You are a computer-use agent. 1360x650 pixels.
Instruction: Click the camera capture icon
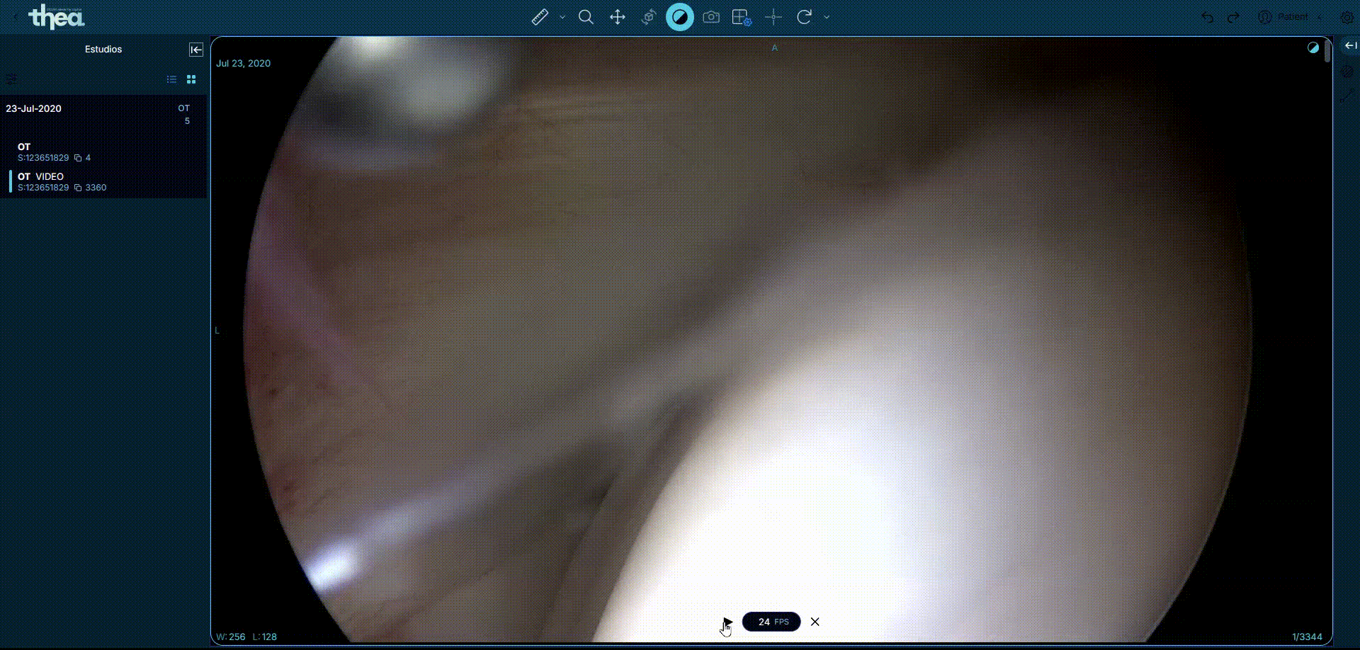coord(711,17)
